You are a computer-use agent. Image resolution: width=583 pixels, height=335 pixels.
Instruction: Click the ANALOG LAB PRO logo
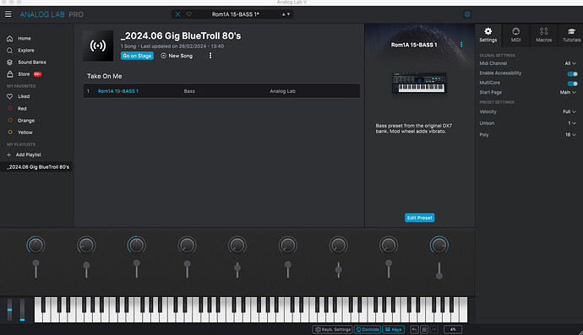[52, 14]
